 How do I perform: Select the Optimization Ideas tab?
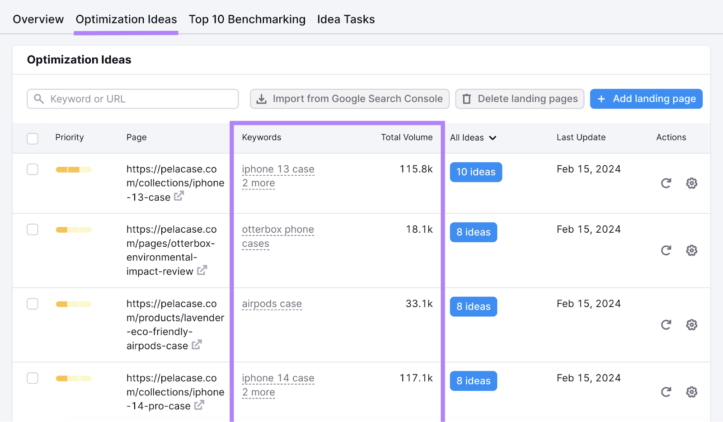[126, 19]
